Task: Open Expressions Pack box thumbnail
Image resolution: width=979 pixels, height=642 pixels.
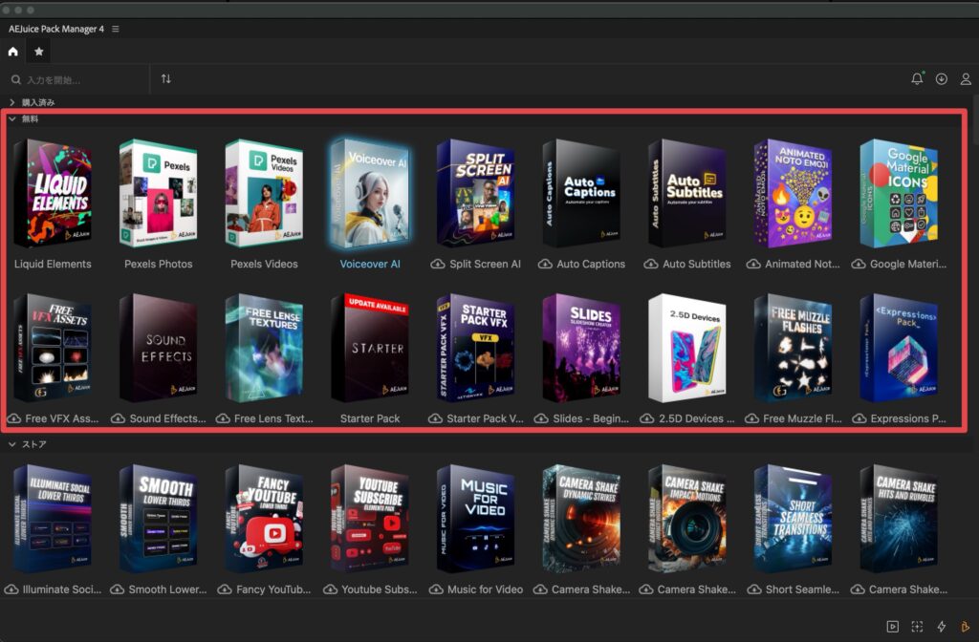Action: click(x=899, y=348)
